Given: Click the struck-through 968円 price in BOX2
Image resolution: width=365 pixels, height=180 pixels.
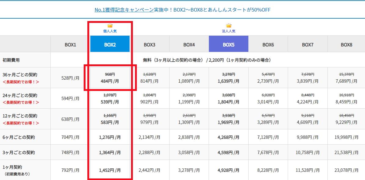Looking at the screenshot, I should tap(110, 74).
